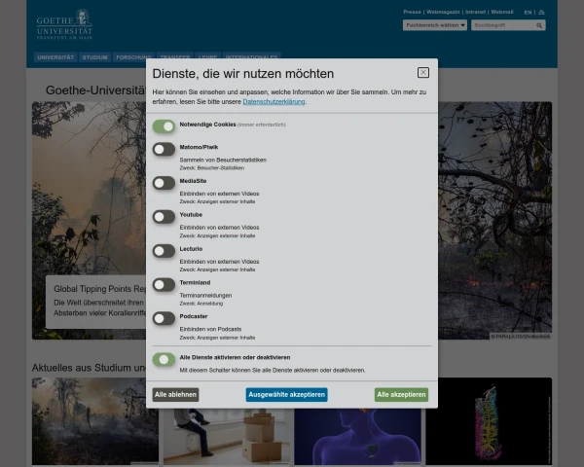Click the Podcaster service label
Viewport: 584px width, 467px height.
194,316
